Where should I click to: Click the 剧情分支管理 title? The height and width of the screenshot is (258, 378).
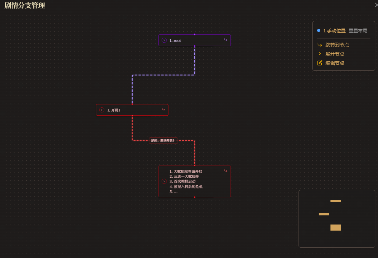pyautogui.click(x=25, y=5)
